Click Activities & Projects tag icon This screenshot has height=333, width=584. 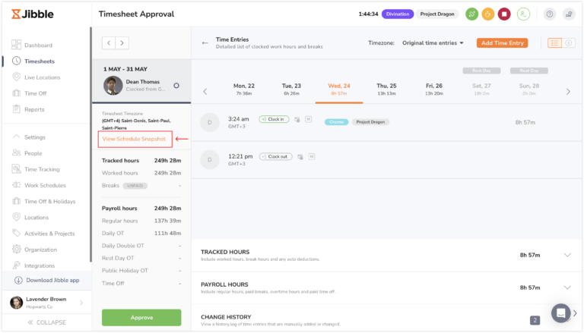click(16, 233)
